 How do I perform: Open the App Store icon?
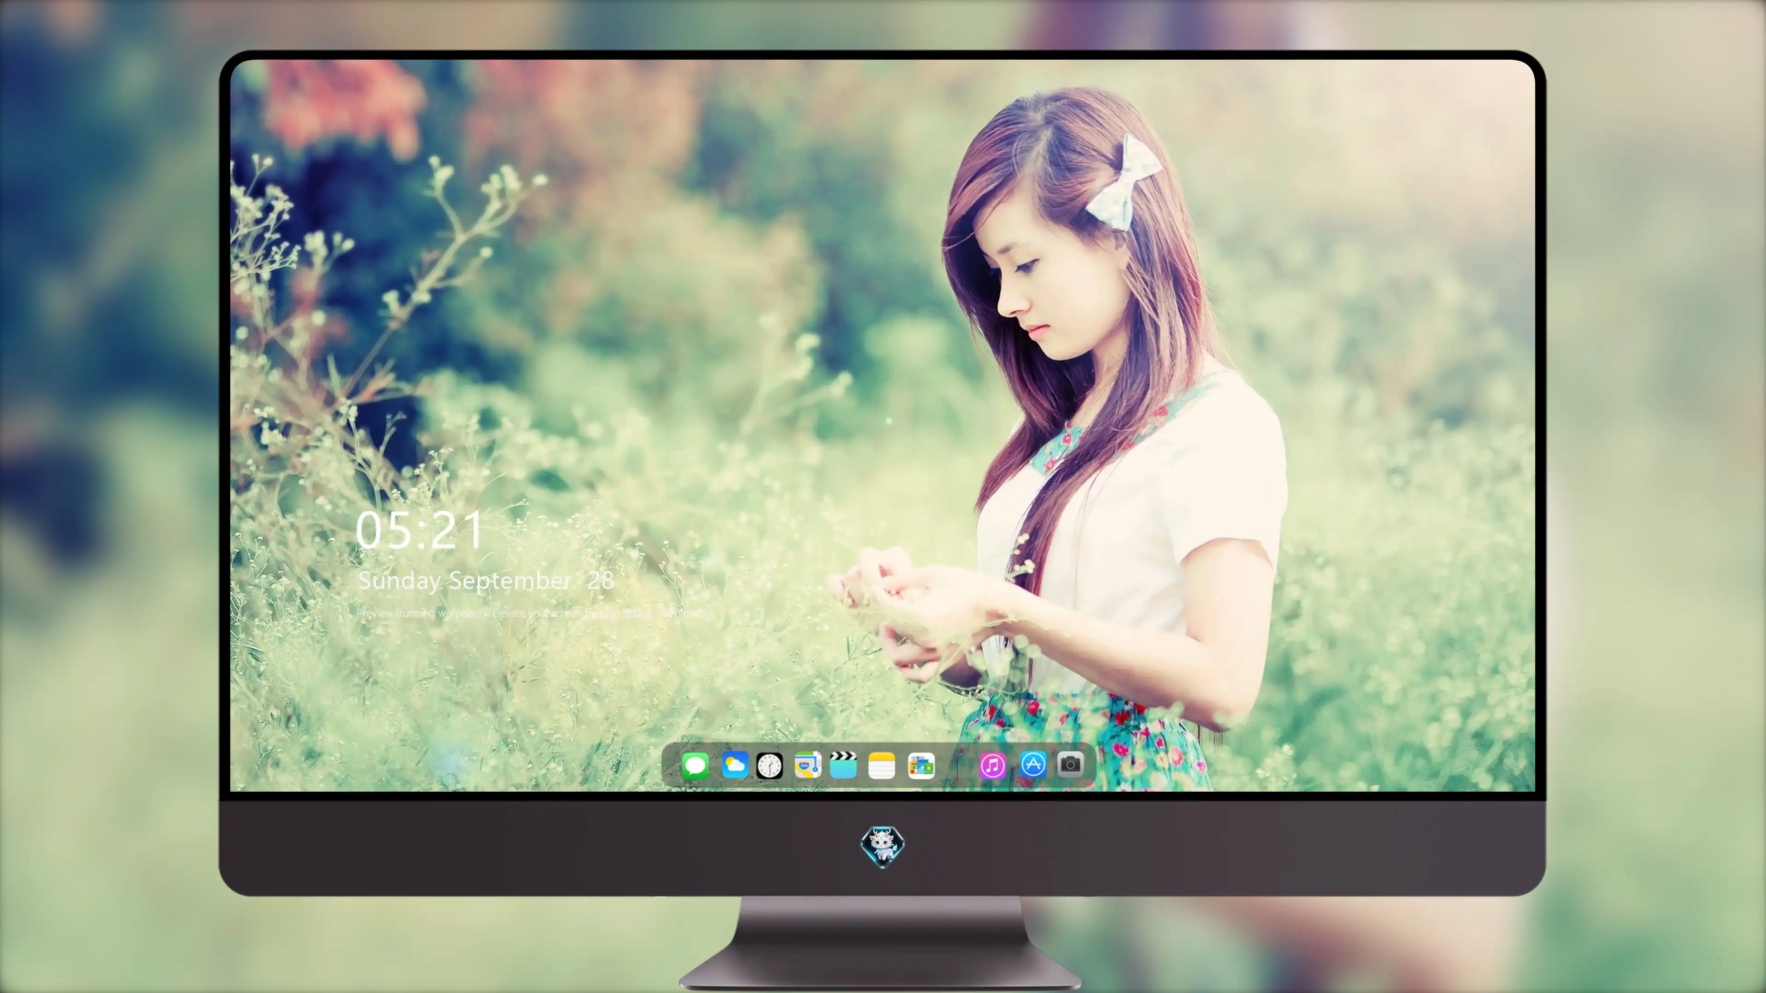coord(1033,764)
